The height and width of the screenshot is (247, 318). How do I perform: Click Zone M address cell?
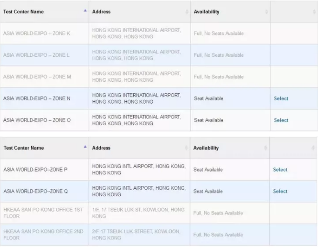pyautogui.click(x=140, y=77)
